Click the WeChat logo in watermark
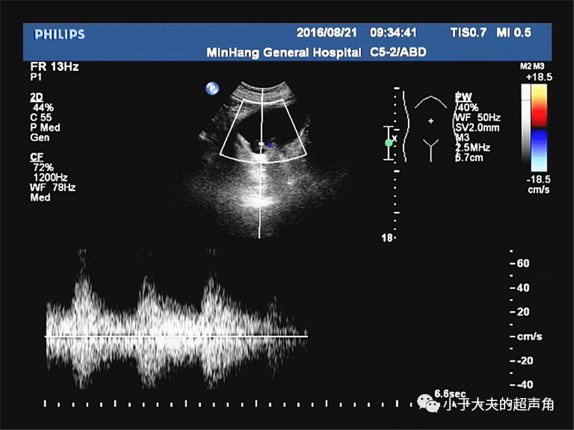 click(430, 404)
